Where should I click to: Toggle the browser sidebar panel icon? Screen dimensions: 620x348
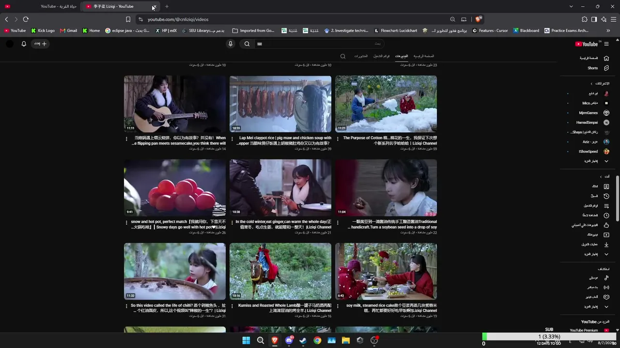point(594,19)
